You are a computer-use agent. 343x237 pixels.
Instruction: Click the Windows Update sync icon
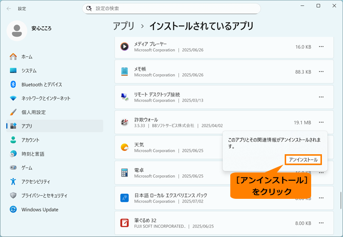pyautogui.click(x=13, y=210)
